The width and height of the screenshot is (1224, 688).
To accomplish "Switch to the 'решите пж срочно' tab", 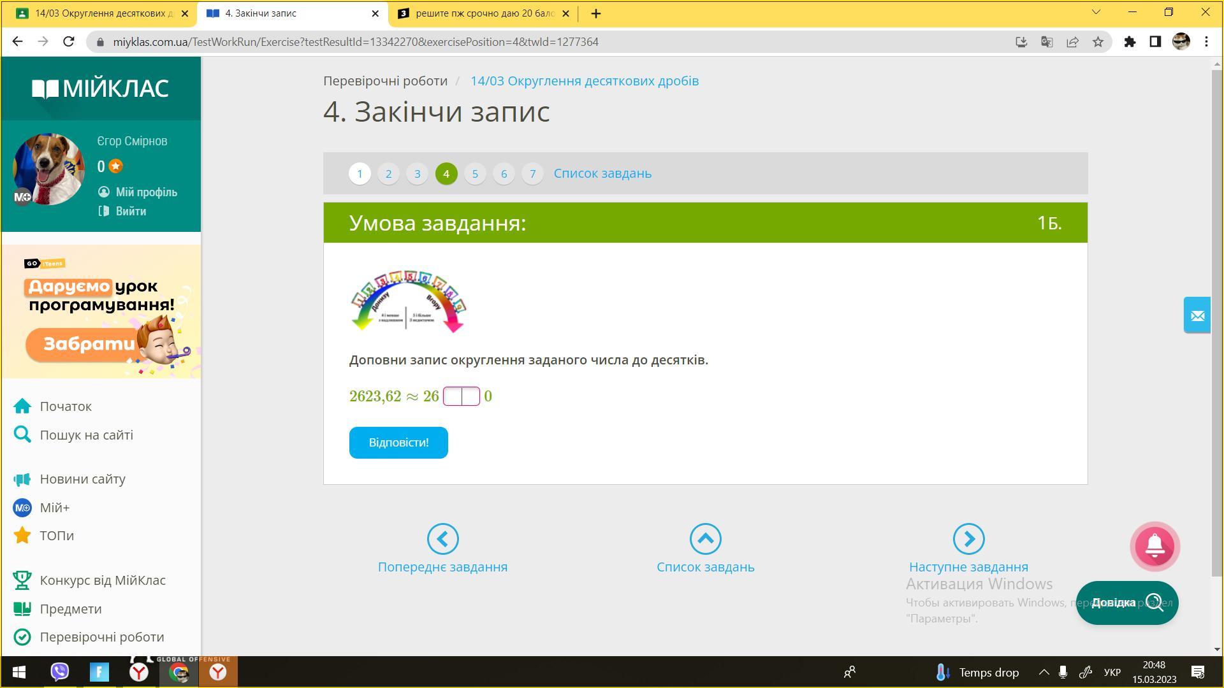I will coord(484,13).
